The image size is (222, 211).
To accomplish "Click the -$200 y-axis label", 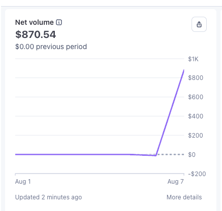I will 197,174.
